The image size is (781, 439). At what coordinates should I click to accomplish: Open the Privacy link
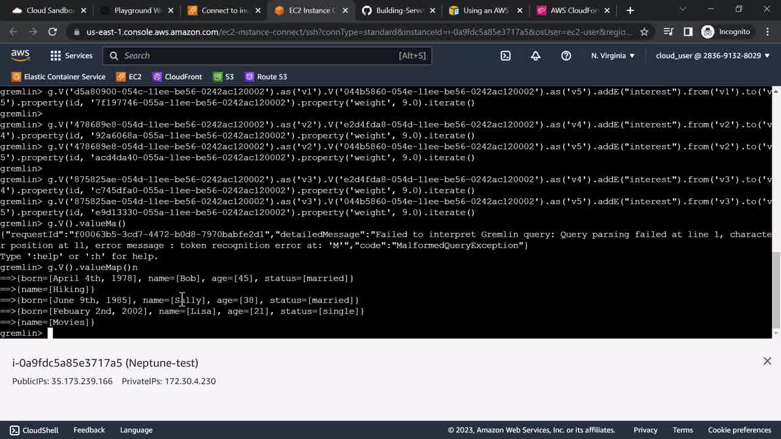(646, 430)
